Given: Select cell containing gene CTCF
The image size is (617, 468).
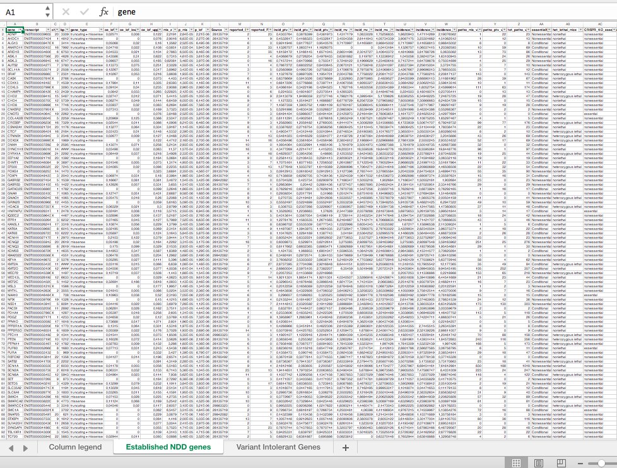Looking at the screenshot, I should pyautogui.click(x=15, y=131).
